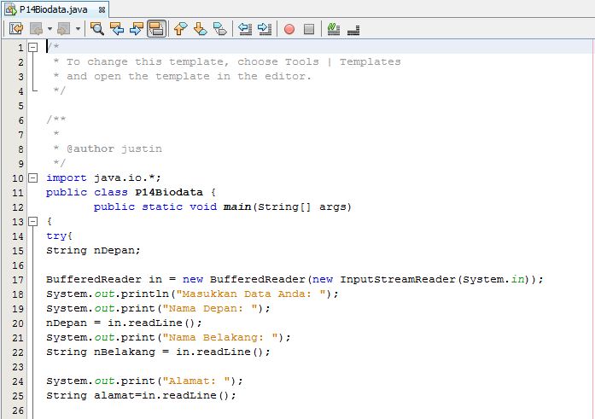Viewport: 595px width, 419px height.
Task: Open the Forward history dropdown arrow
Action: tap(78, 29)
